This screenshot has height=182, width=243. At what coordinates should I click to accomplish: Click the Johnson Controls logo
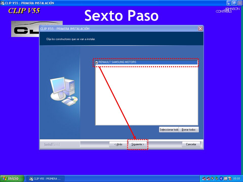pyautogui.click(x=228, y=10)
